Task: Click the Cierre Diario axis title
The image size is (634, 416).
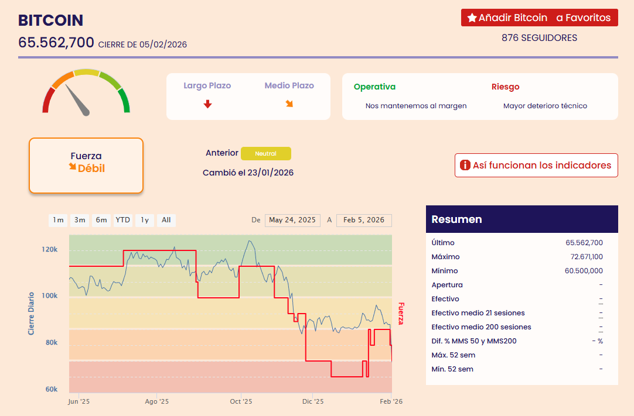Action: tap(31, 314)
